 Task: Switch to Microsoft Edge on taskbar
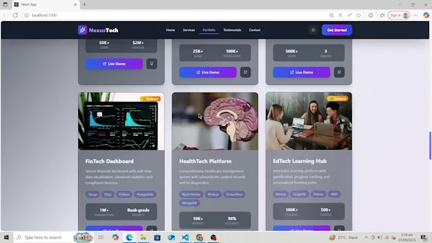(x=129, y=237)
